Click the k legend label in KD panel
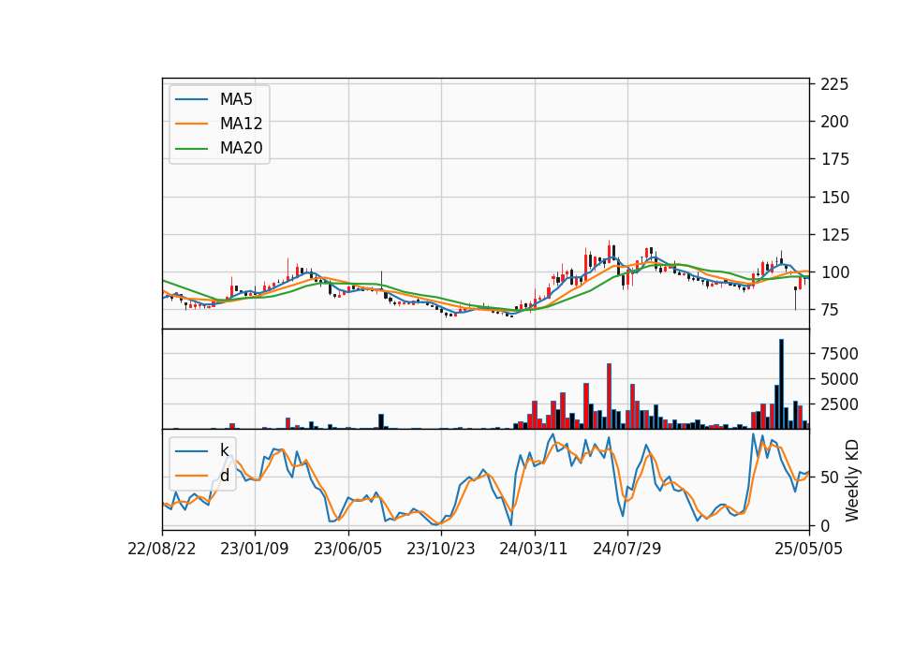 click(x=224, y=450)
